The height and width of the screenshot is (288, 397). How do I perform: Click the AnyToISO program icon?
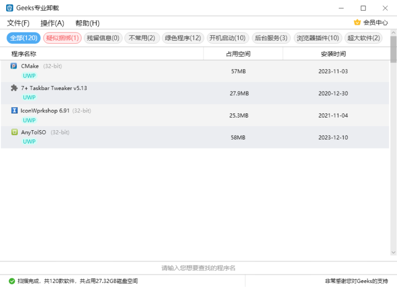click(14, 132)
